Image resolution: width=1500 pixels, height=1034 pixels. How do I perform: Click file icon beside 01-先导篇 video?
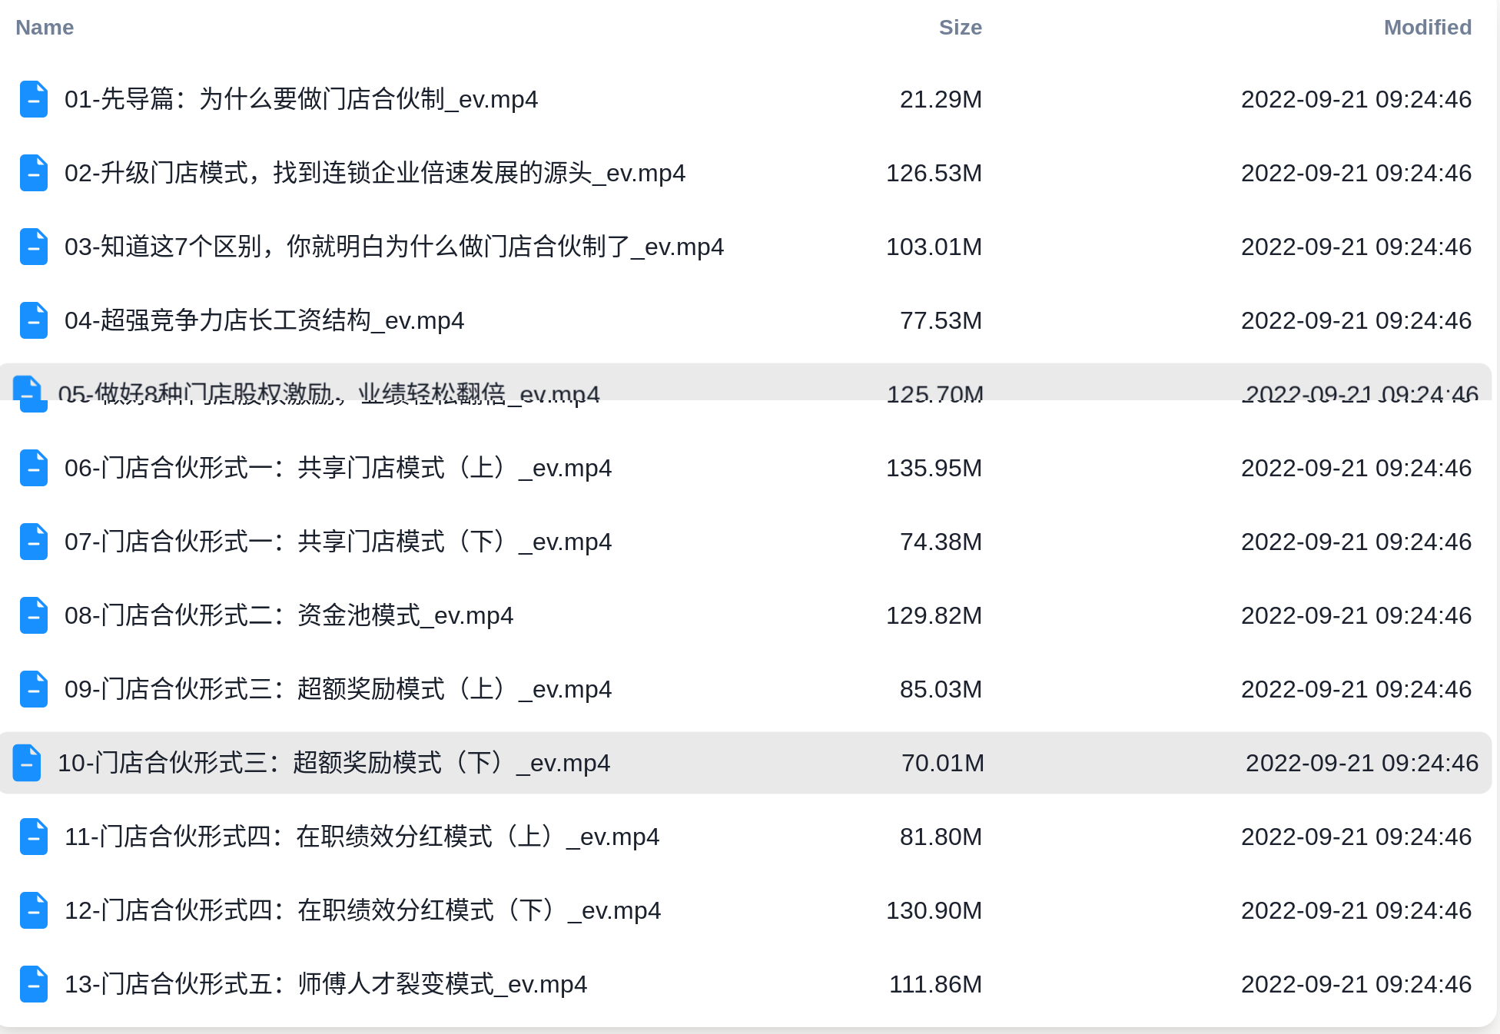34,99
